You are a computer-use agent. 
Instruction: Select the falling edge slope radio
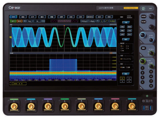point(124,59)
